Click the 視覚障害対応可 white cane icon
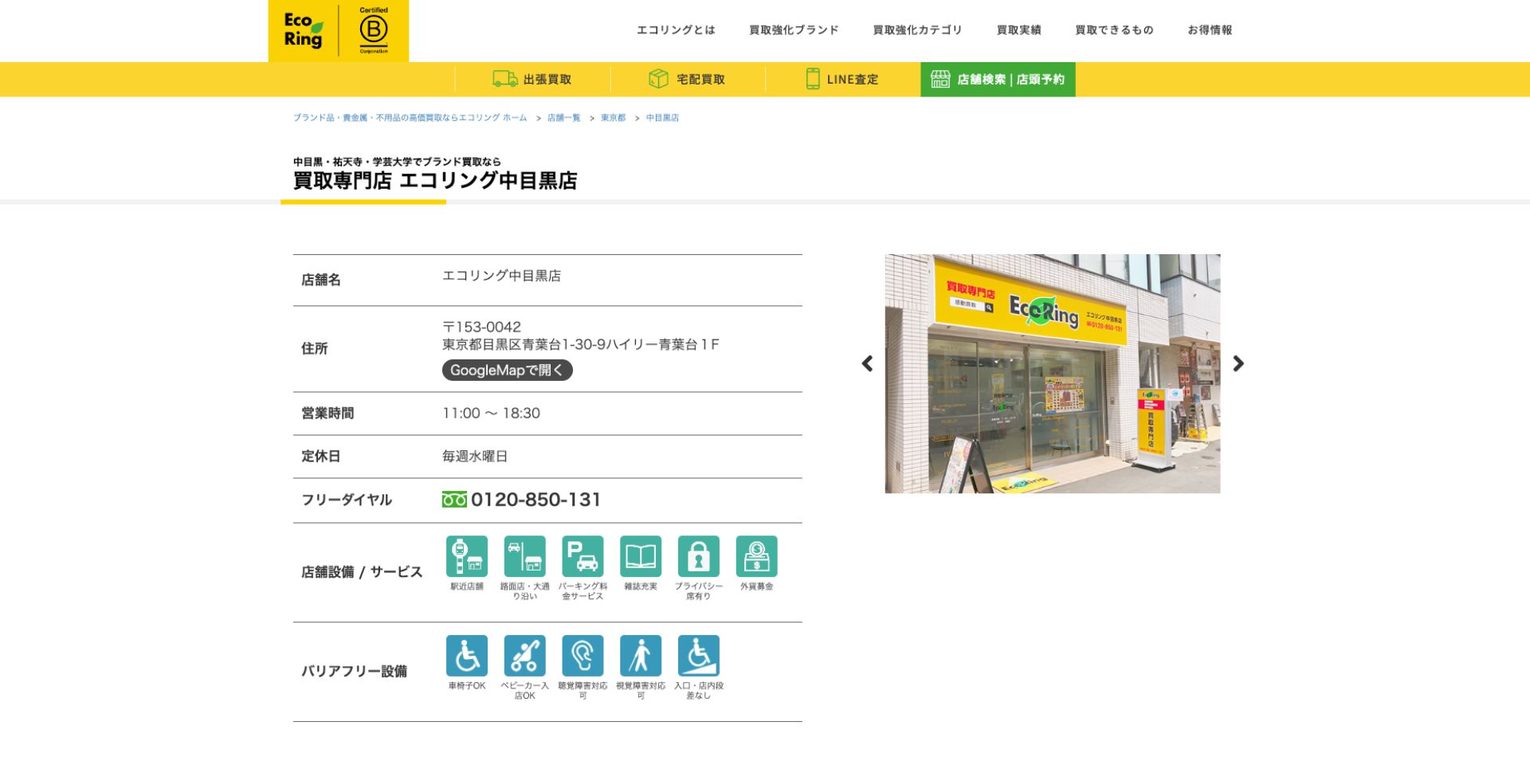1530x765 pixels. click(641, 656)
